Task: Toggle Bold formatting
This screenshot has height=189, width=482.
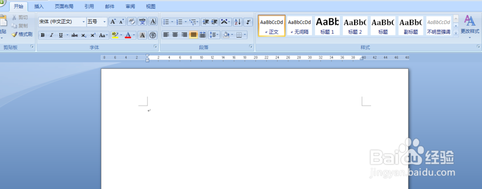Action: tap(43, 35)
